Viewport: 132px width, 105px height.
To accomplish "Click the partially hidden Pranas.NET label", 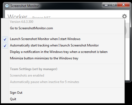I will [x=41, y=17].
